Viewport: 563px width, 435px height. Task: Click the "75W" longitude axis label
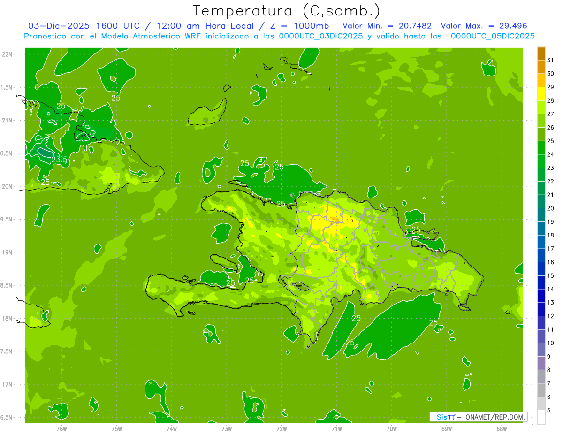(x=117, y=428)
